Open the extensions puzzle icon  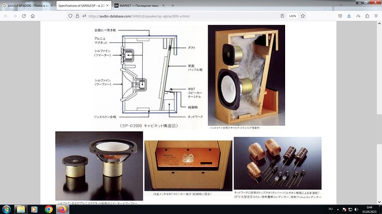pos(367,16)
